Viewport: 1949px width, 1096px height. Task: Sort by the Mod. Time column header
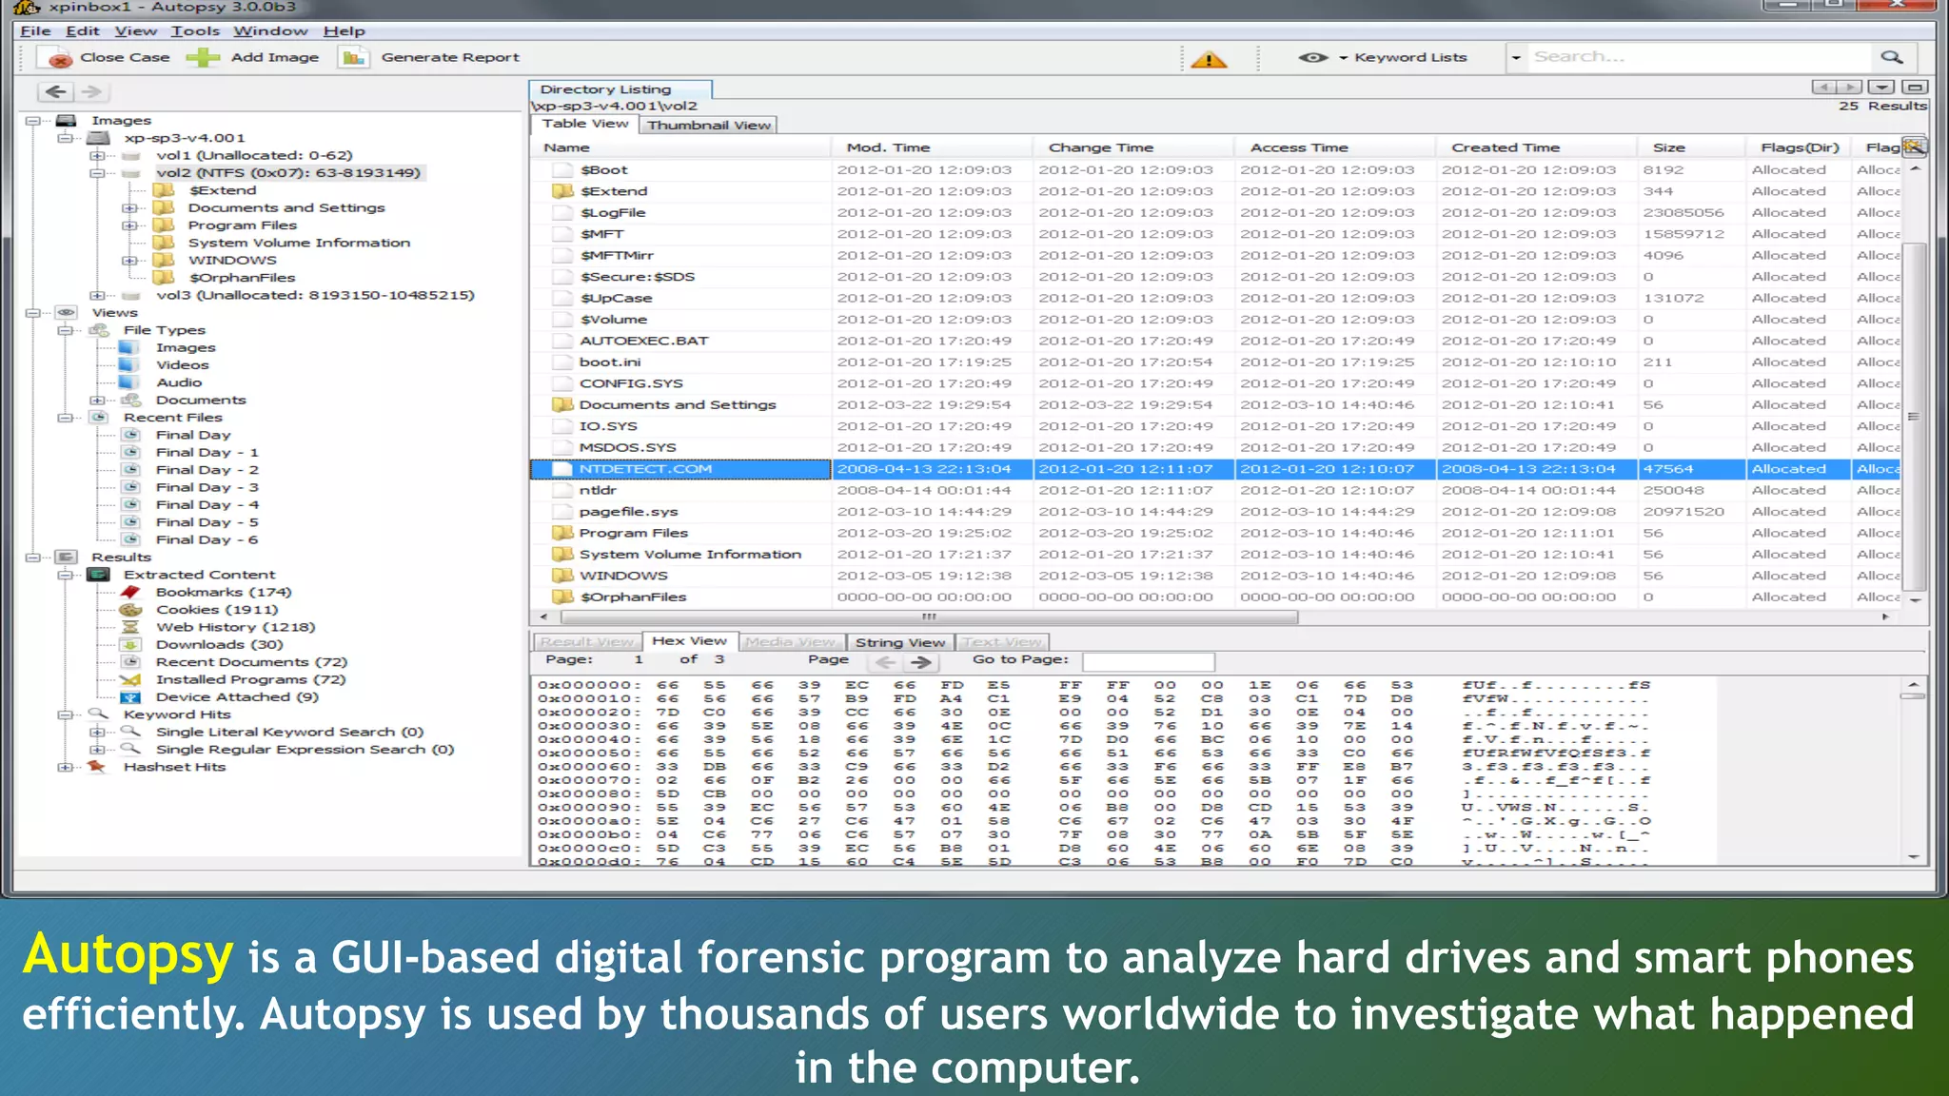(x=932, y=147)
